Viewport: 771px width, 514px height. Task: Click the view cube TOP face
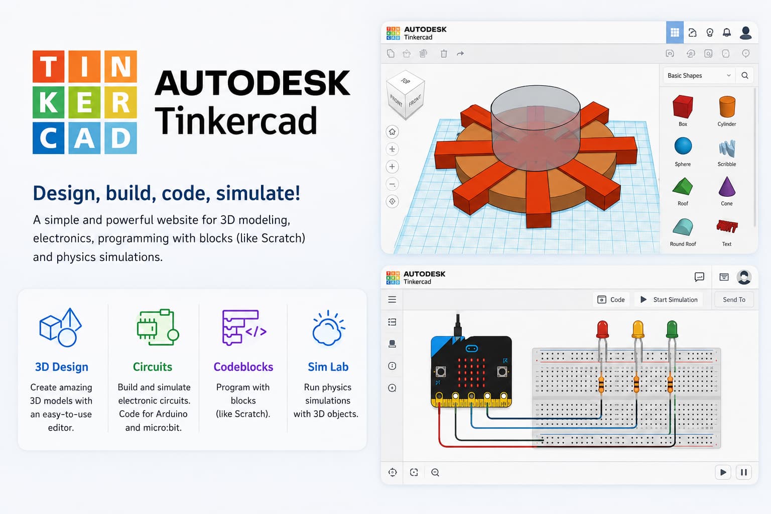[x=406, y=81]
